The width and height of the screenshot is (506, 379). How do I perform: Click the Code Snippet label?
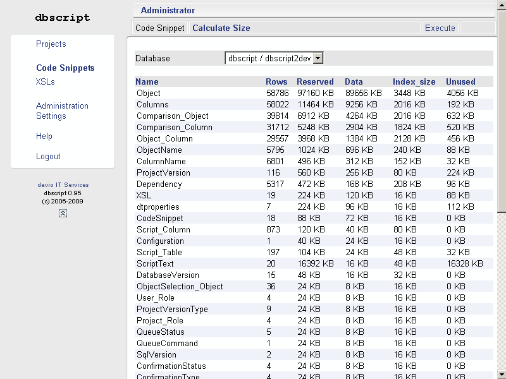[160, 28]
